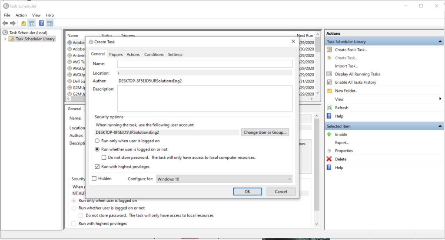The width and height of the screenshot is (445, 240).
Task: Click the red Delete icon
Action: (329, 159)
